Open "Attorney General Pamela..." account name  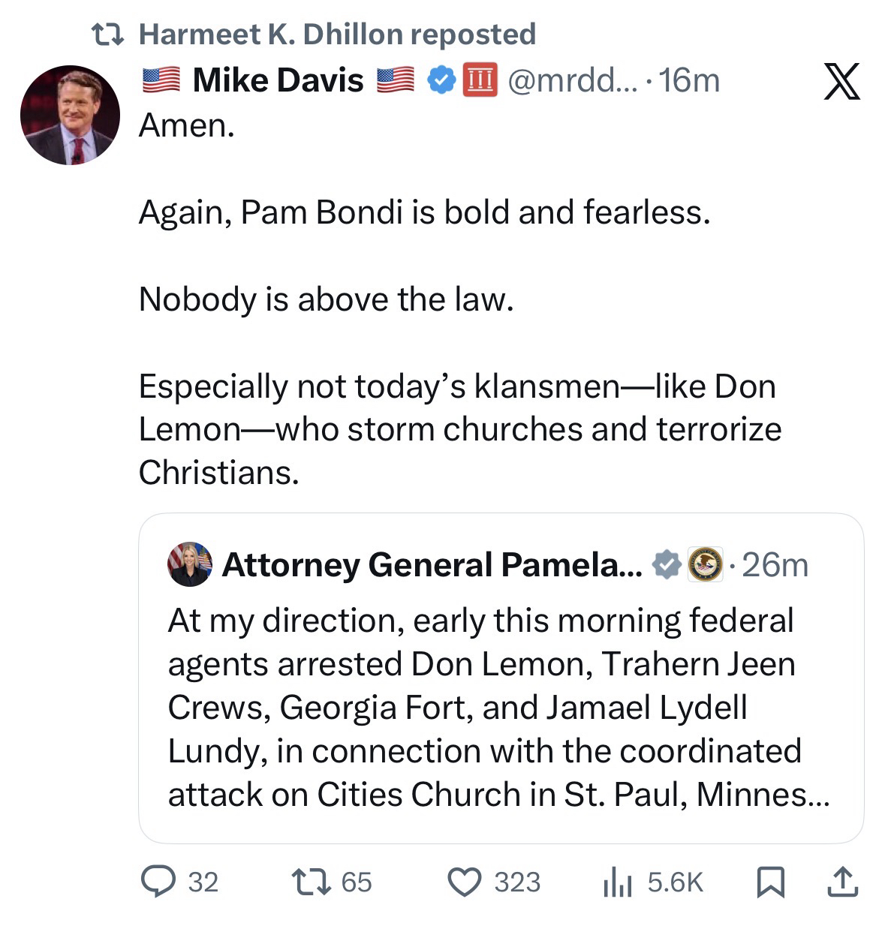click(x=432, y=564)
